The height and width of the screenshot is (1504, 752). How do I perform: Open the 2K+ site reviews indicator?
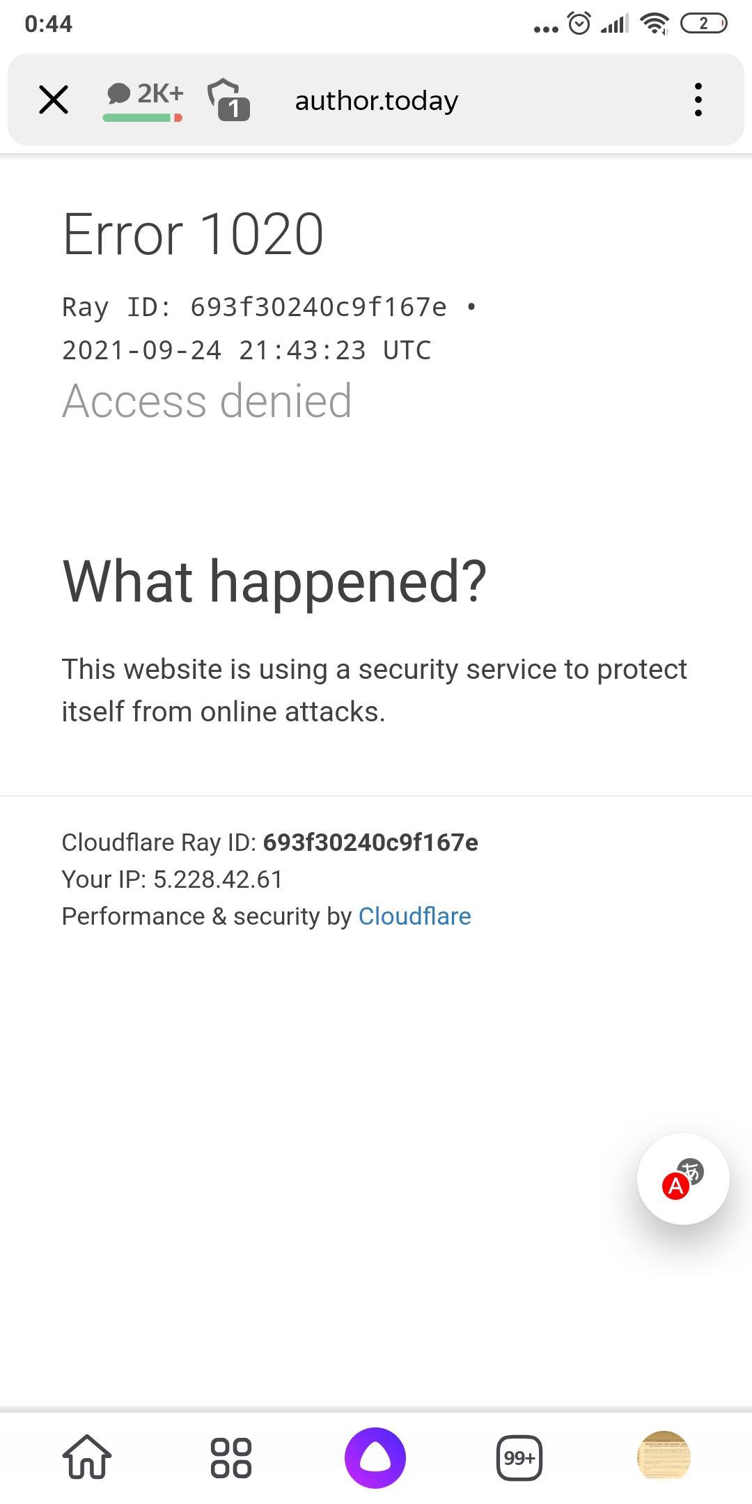click(144, 100)
